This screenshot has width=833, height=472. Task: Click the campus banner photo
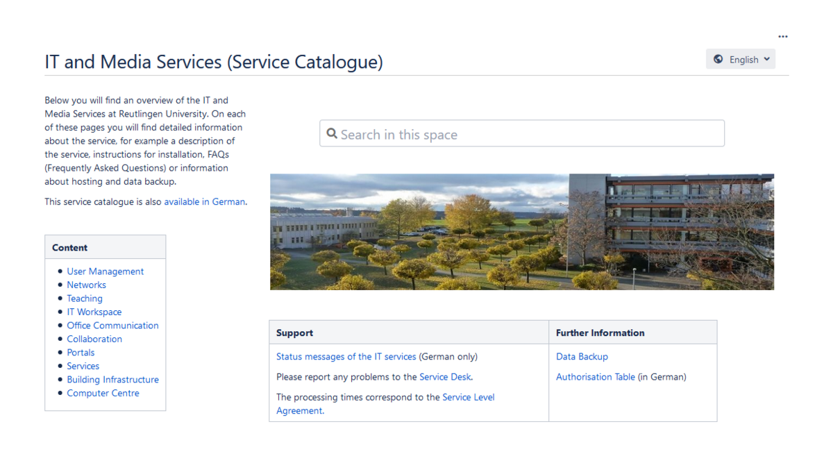pyautogui.click(x=521, y=232)
